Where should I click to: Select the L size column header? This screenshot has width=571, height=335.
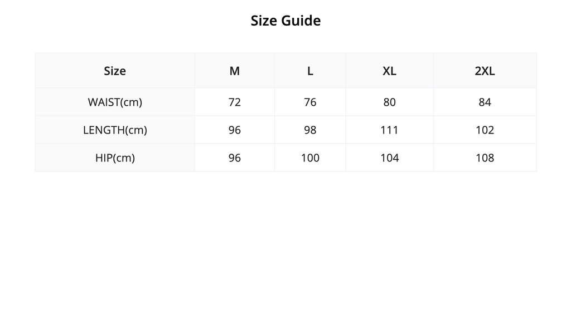click(x=310, y=71)
